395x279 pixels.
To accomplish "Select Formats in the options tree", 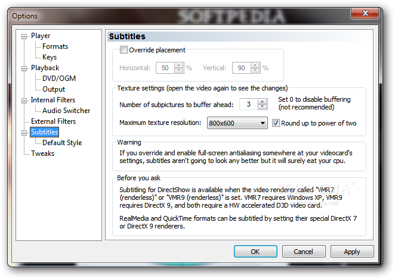I will 55,46.
